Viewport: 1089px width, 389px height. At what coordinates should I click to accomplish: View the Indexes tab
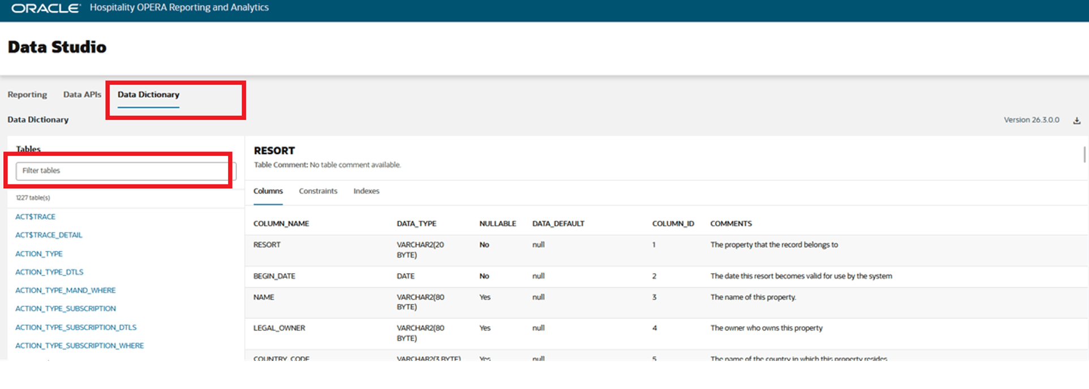click(366, 191)
